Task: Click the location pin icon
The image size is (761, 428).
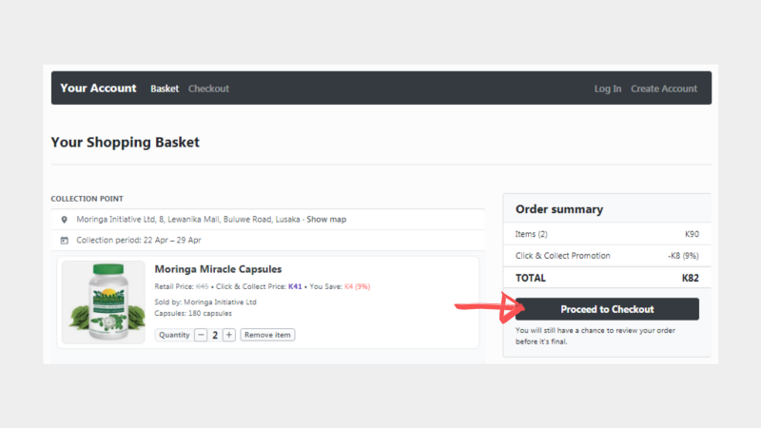Action: [64, 220]
